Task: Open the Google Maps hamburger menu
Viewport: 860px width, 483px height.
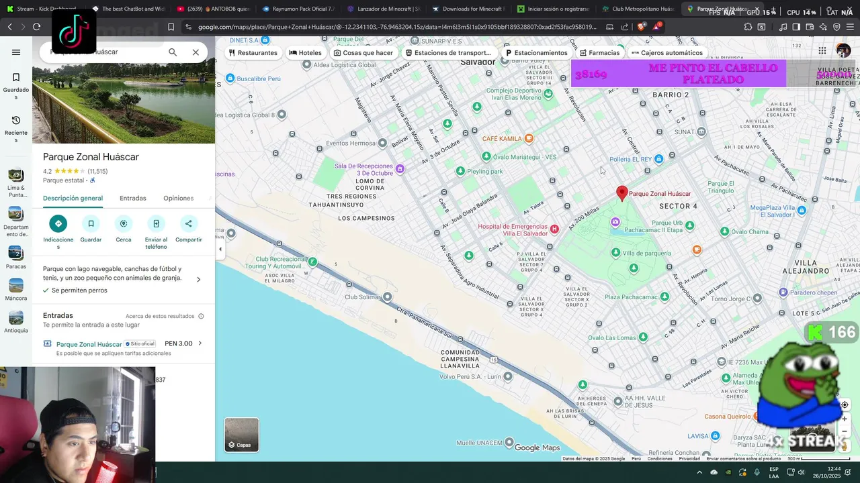Action: [16, 52]
